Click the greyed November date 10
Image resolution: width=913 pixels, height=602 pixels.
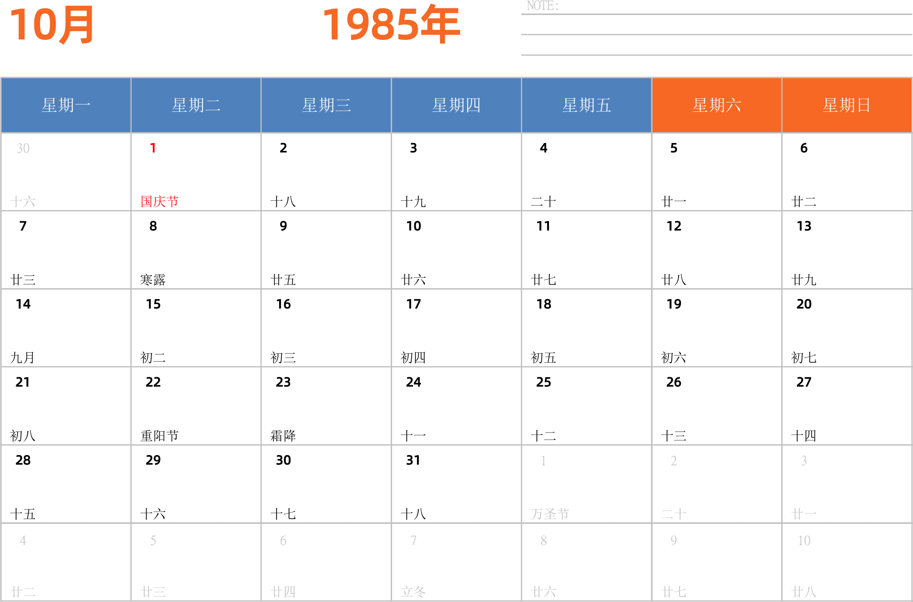coord(804,540)
